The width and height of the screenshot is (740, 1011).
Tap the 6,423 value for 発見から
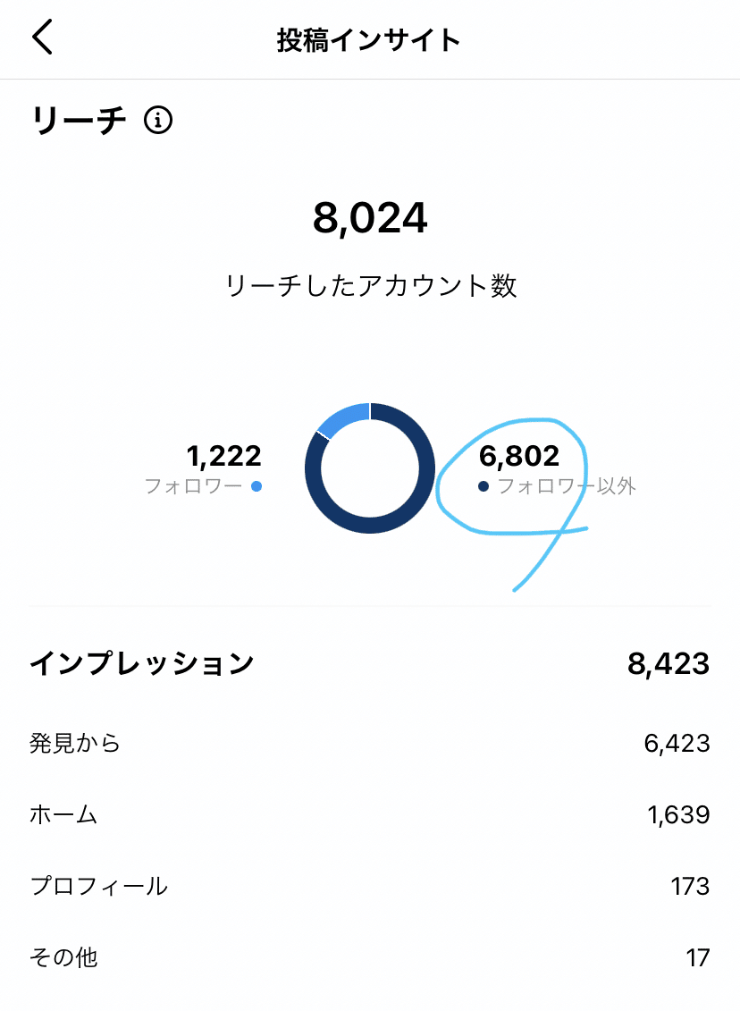(x=677, y=743)
